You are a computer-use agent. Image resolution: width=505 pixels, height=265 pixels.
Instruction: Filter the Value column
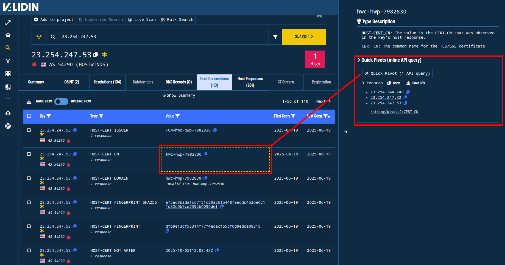coord(178,116)
